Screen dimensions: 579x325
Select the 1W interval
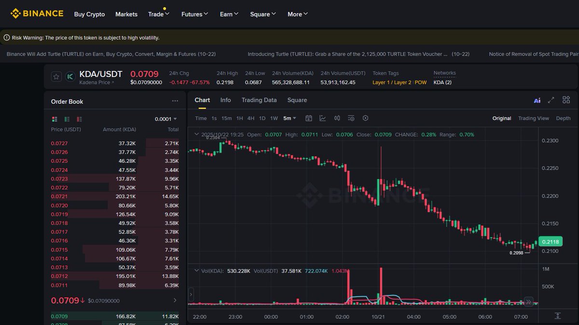coord(274,118)
